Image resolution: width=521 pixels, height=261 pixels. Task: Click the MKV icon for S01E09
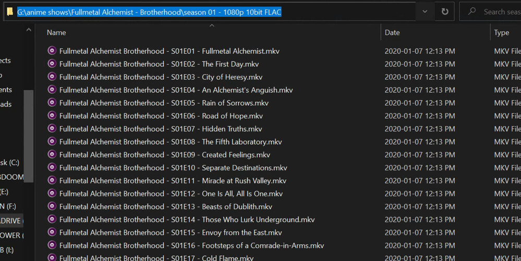point(52,154)
